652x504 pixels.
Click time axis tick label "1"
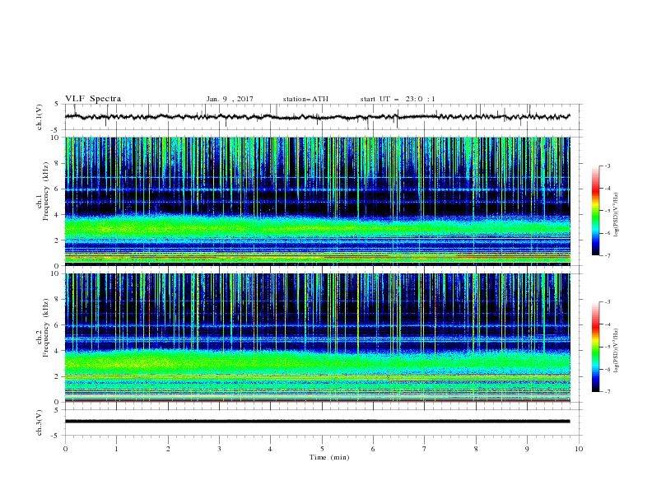tap(117, 449)
